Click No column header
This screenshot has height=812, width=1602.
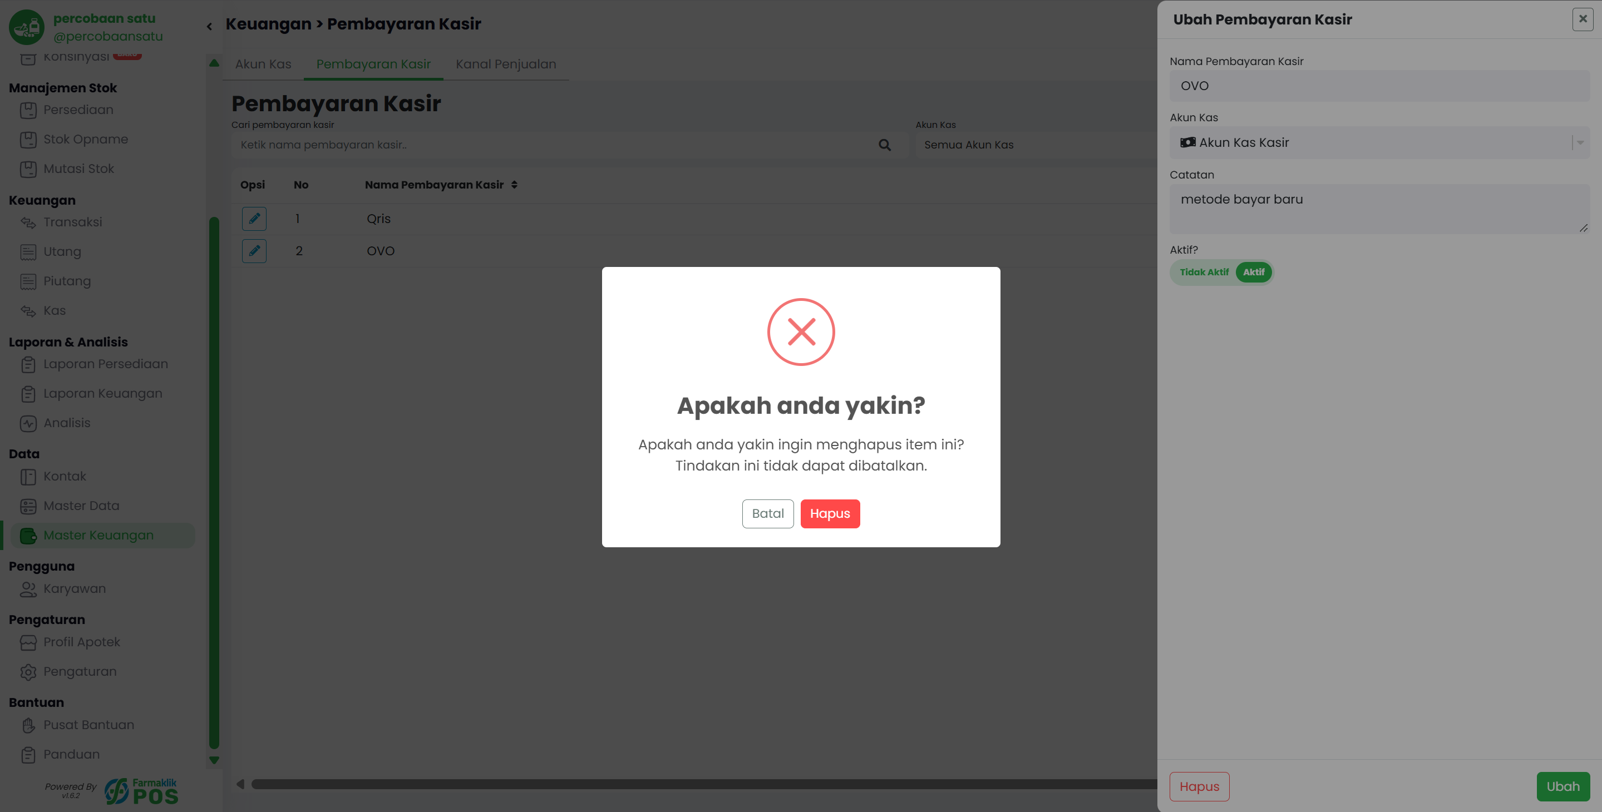pyautogui.click(x=301, y=185)
